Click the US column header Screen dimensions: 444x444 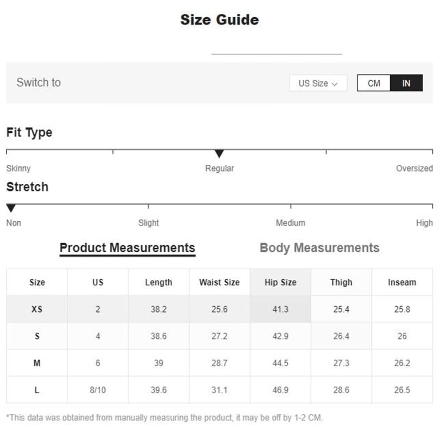pos(98,282)
